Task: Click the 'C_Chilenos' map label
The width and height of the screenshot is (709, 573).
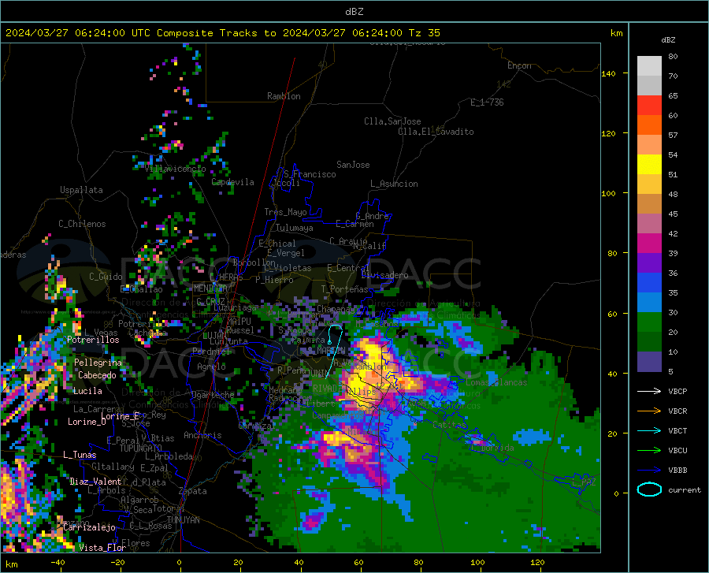Action: 82,224
